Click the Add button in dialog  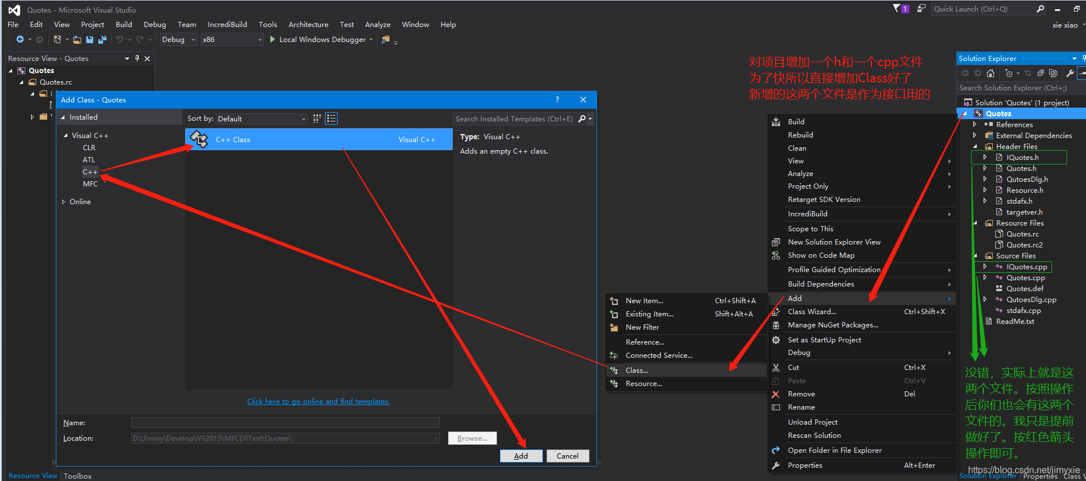[521, 456]
